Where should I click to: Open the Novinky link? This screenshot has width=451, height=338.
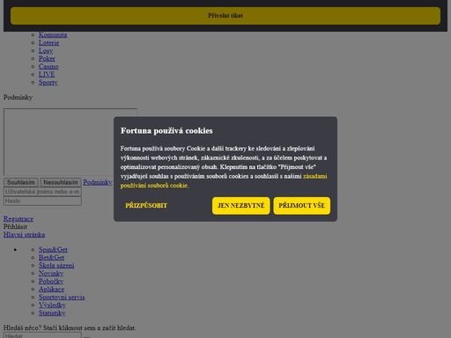point(51,274)
